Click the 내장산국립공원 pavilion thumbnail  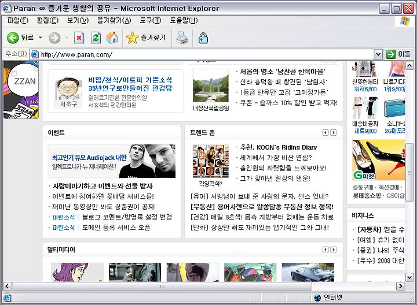click(x=211, y=86)
